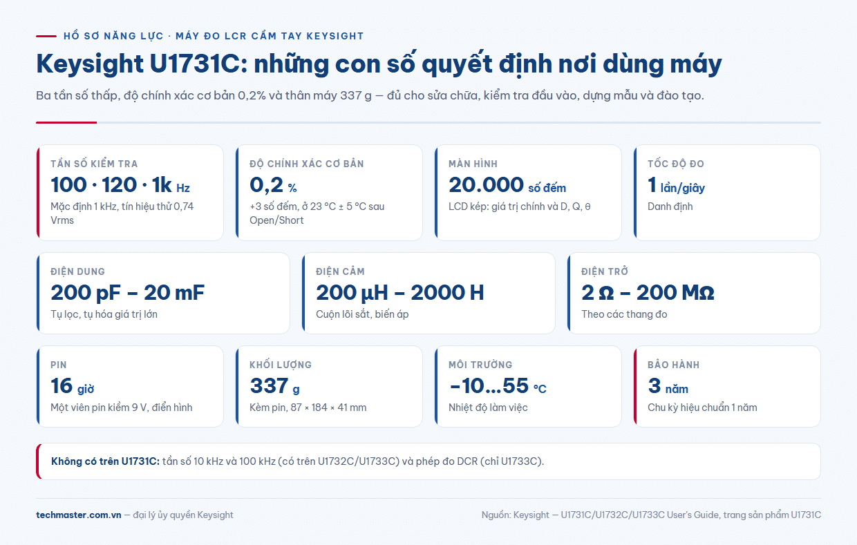
Task: Click the 'Cuộn lõi sắt, biến áp' note
Action: tap(363, 314)
